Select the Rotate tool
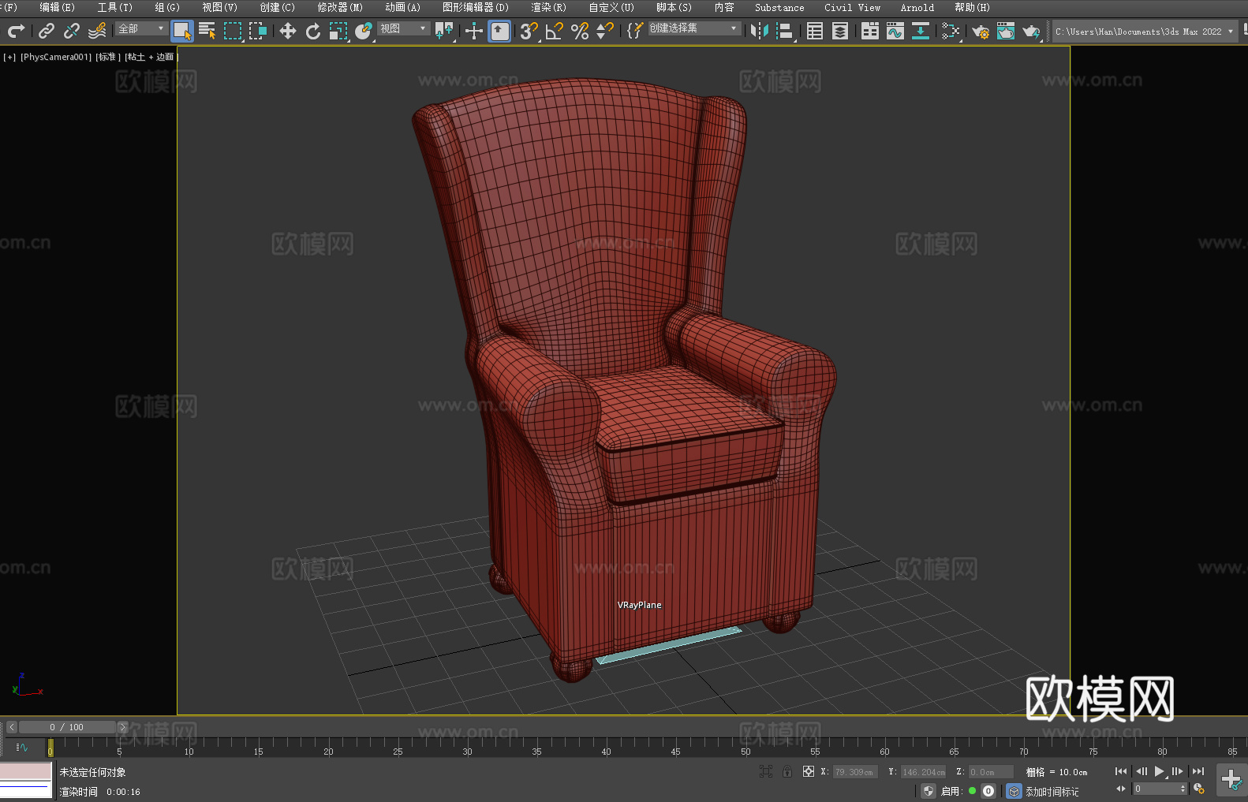The image size is (1248, 802). click(313, 31)
